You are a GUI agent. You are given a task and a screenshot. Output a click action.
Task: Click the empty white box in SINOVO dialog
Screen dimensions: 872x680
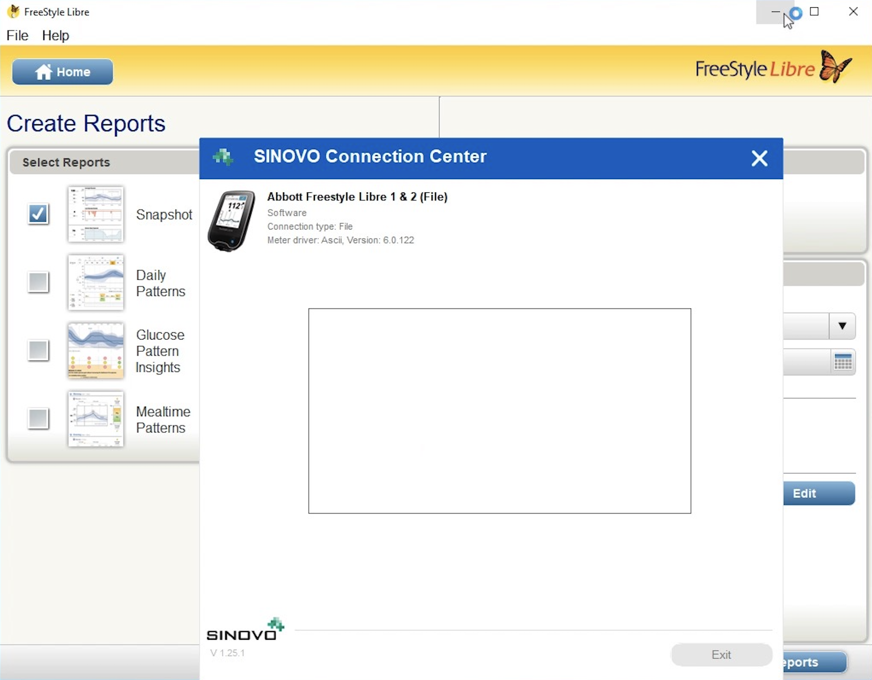[500, 411]
